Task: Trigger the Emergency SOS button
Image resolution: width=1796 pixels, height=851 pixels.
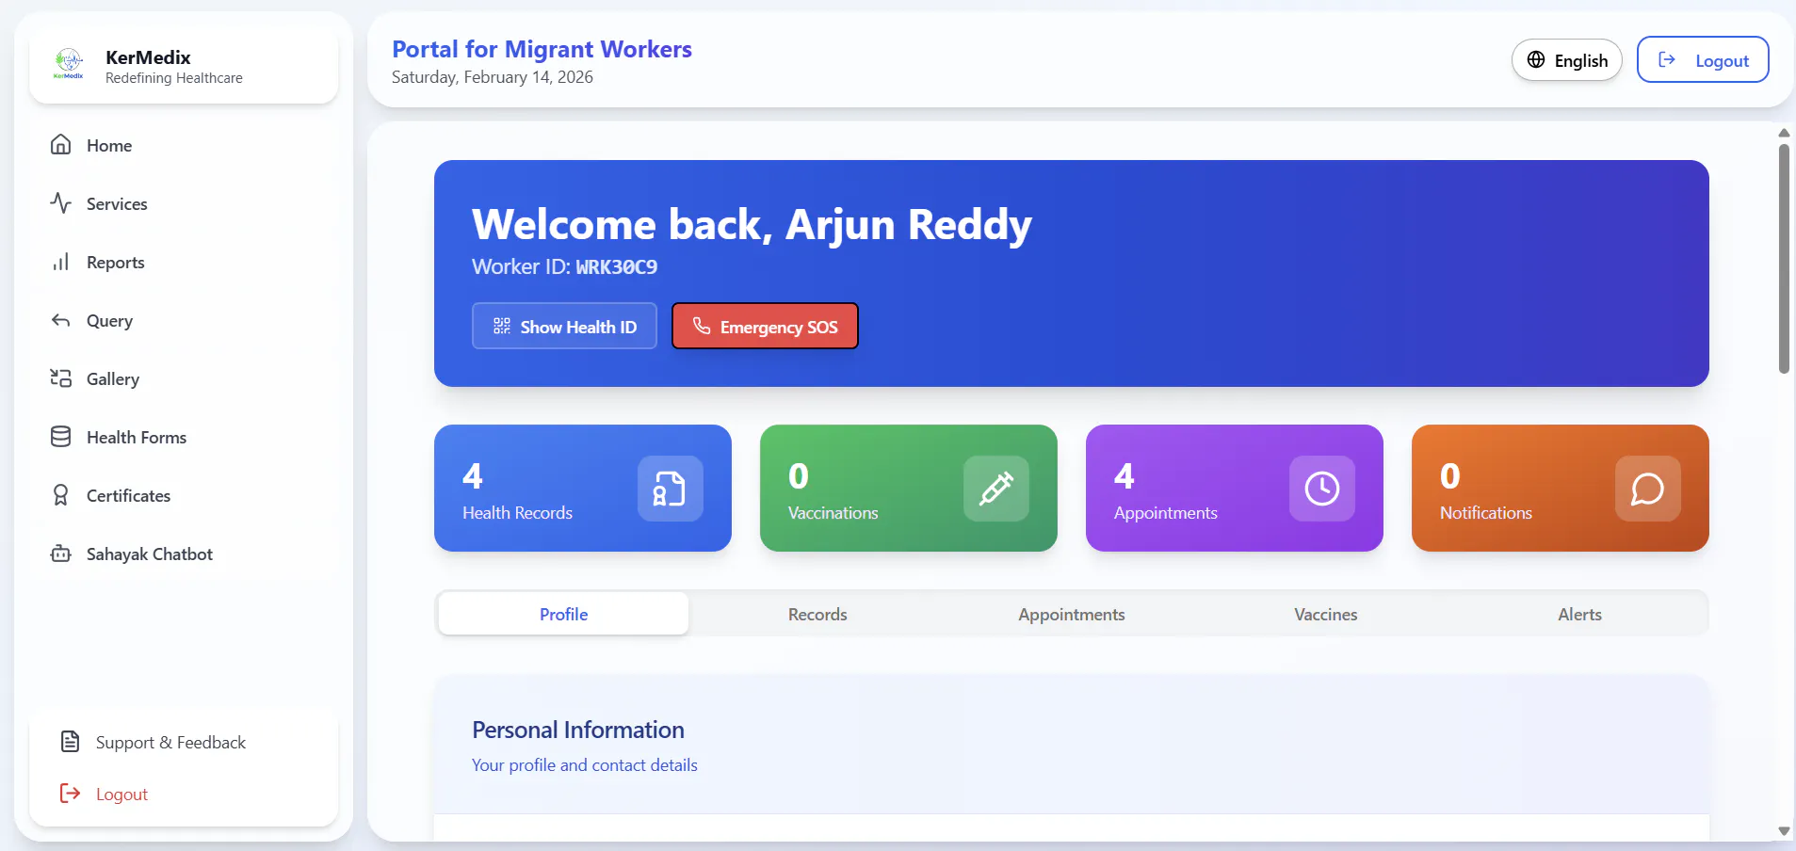Action: click(x=765, y=326)
